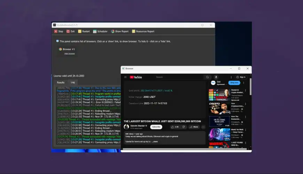Open more actions next to Share
The image size is (303, 174).
(203, 127)
